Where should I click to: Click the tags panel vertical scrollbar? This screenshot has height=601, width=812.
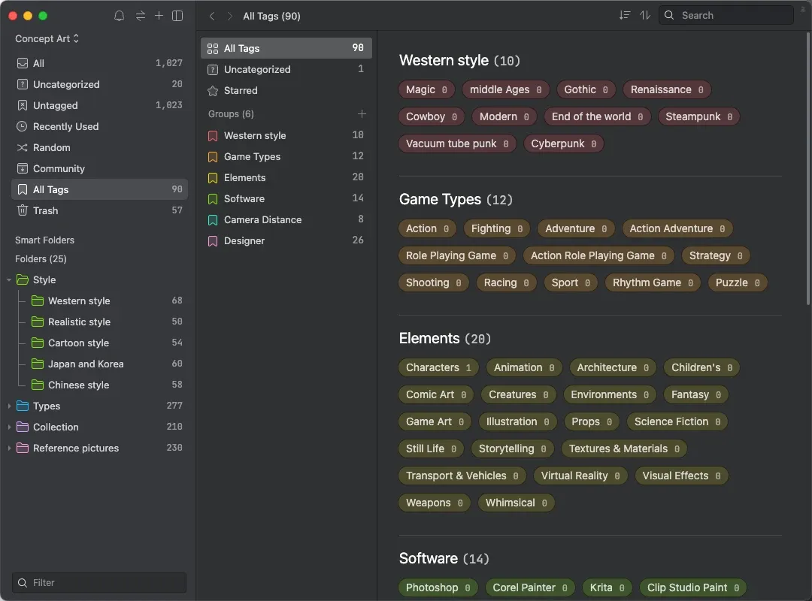click(808, 168)
